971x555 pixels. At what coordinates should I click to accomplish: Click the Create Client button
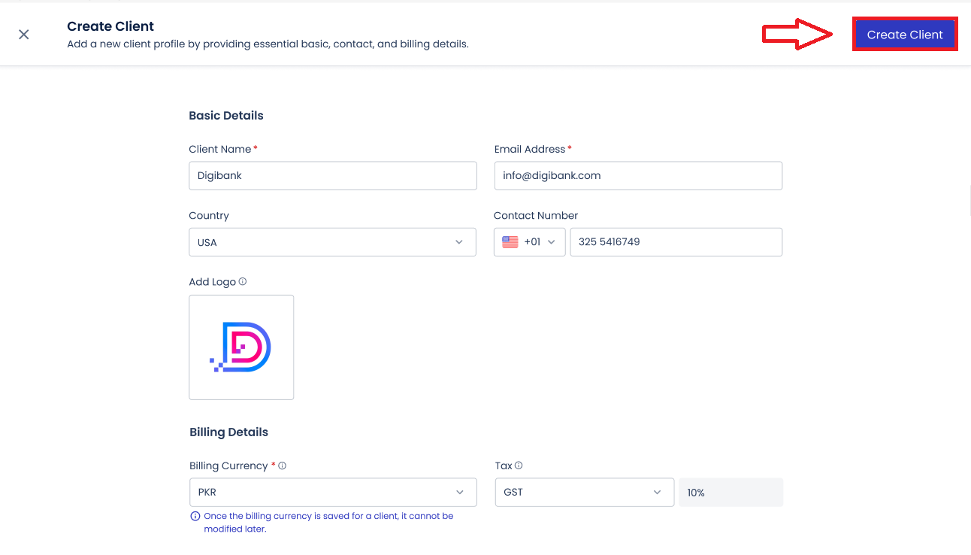click(905, 34)
